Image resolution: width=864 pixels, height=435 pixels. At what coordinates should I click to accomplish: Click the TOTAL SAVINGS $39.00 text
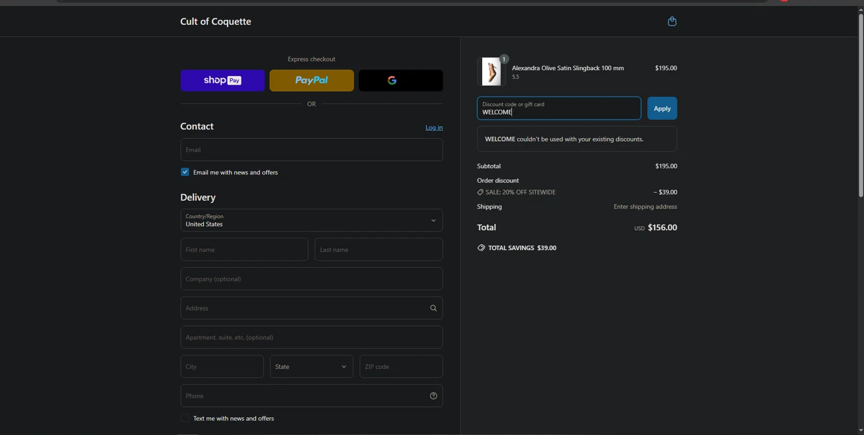522,248
